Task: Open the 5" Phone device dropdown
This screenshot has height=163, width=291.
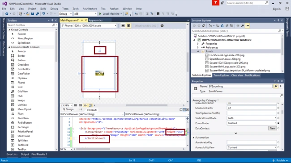Action: (89, 26)
